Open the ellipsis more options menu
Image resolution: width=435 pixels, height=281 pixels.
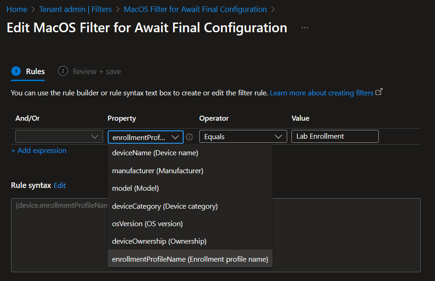[x=305, y=28]
